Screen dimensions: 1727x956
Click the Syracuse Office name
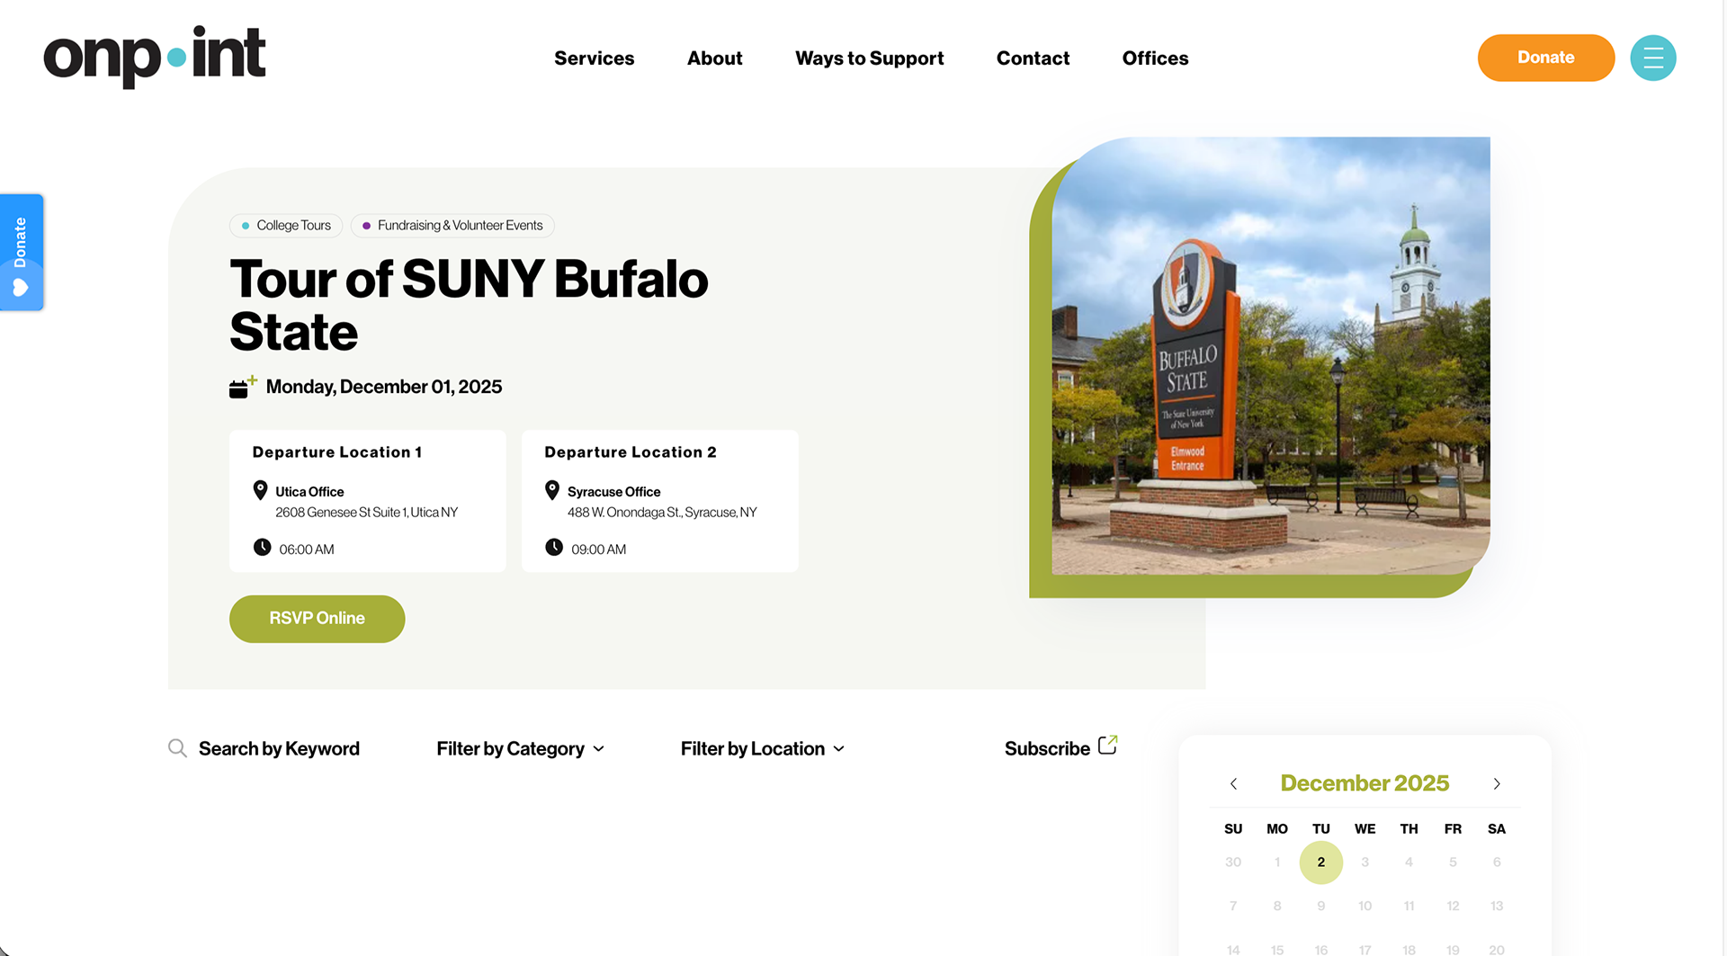tap(613, 492)
